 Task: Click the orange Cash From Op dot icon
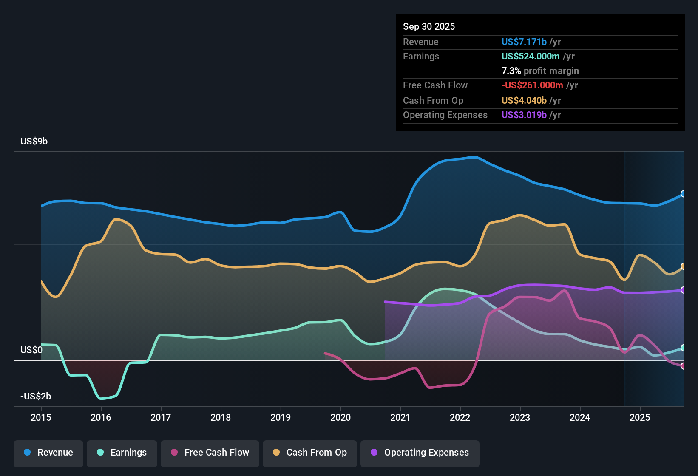(276, 453)
